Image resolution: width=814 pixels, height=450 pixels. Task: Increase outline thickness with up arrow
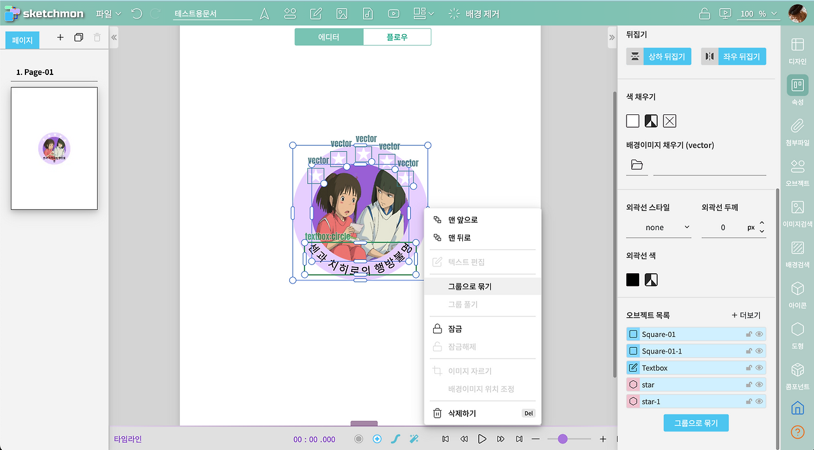762,223
